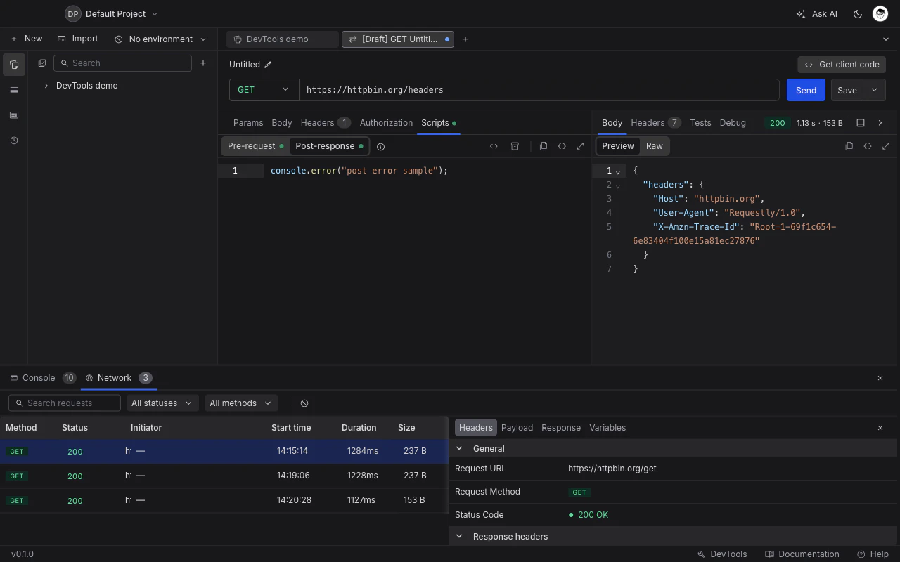Toggle dark mode with the moon icon
The height and width of the screenshot is (562, 900).
tap(858, 14)
